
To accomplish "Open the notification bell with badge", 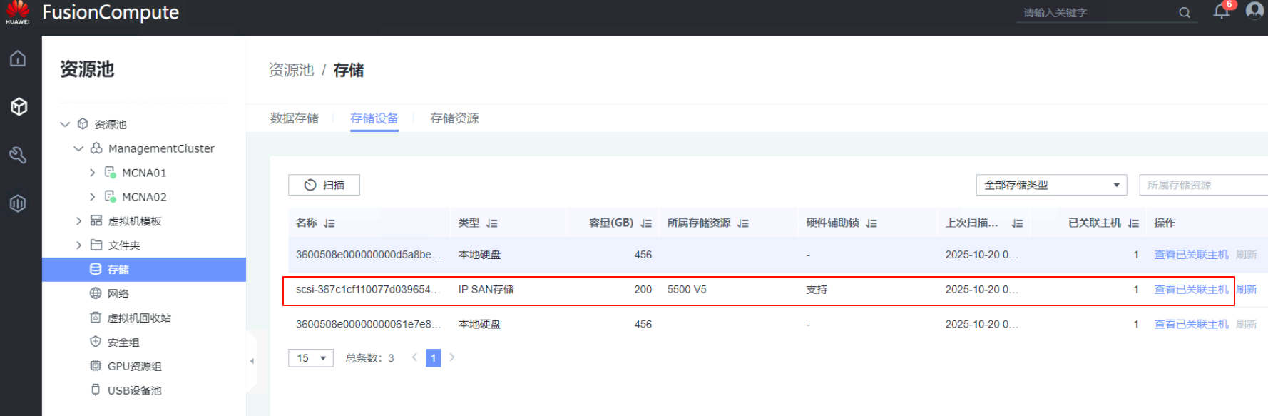I will [x=1222, y=11].
